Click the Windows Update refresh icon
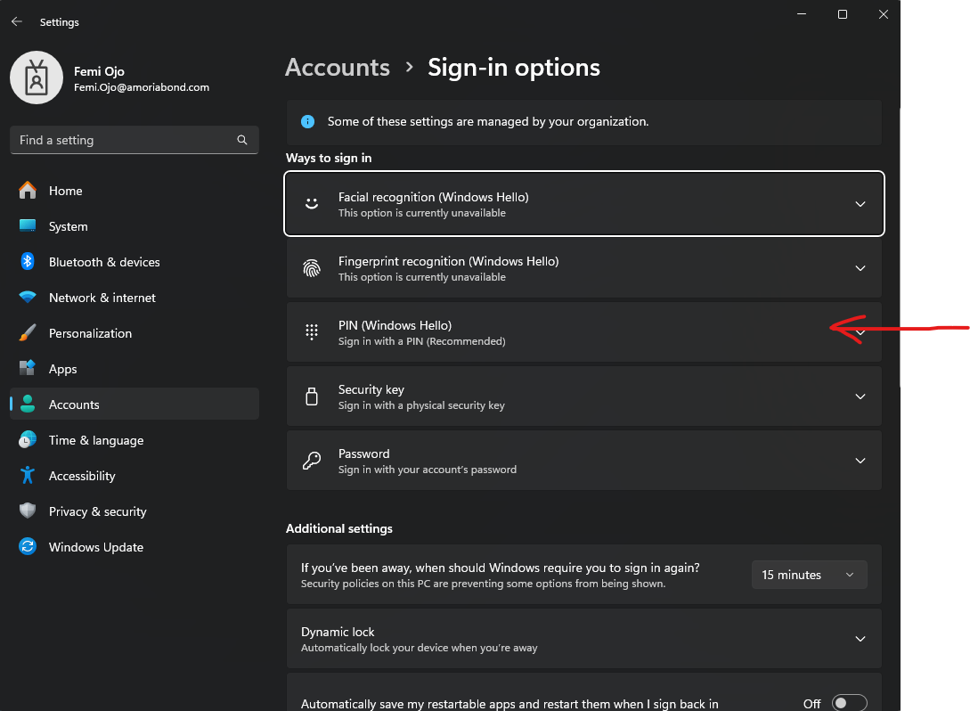This screenshot has width=970, height=711. point(28,546)
